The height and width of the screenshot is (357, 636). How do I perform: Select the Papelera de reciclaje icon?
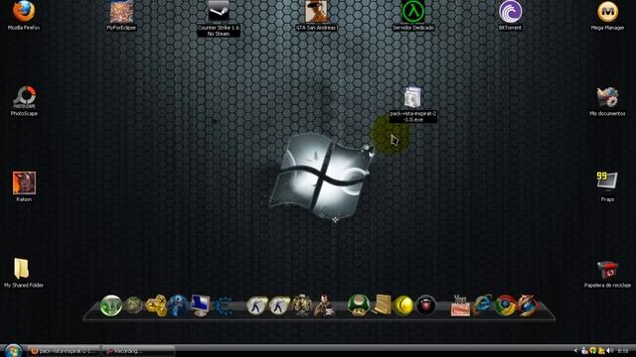point(607,270)
